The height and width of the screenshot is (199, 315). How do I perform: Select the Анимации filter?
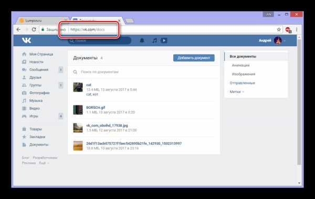(240, 65)
